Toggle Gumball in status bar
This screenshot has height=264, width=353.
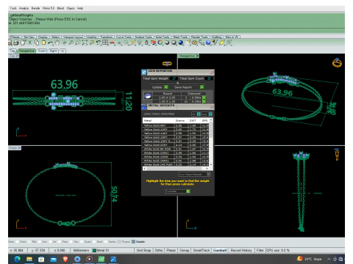pyautogui.click(x=220, y=250)
